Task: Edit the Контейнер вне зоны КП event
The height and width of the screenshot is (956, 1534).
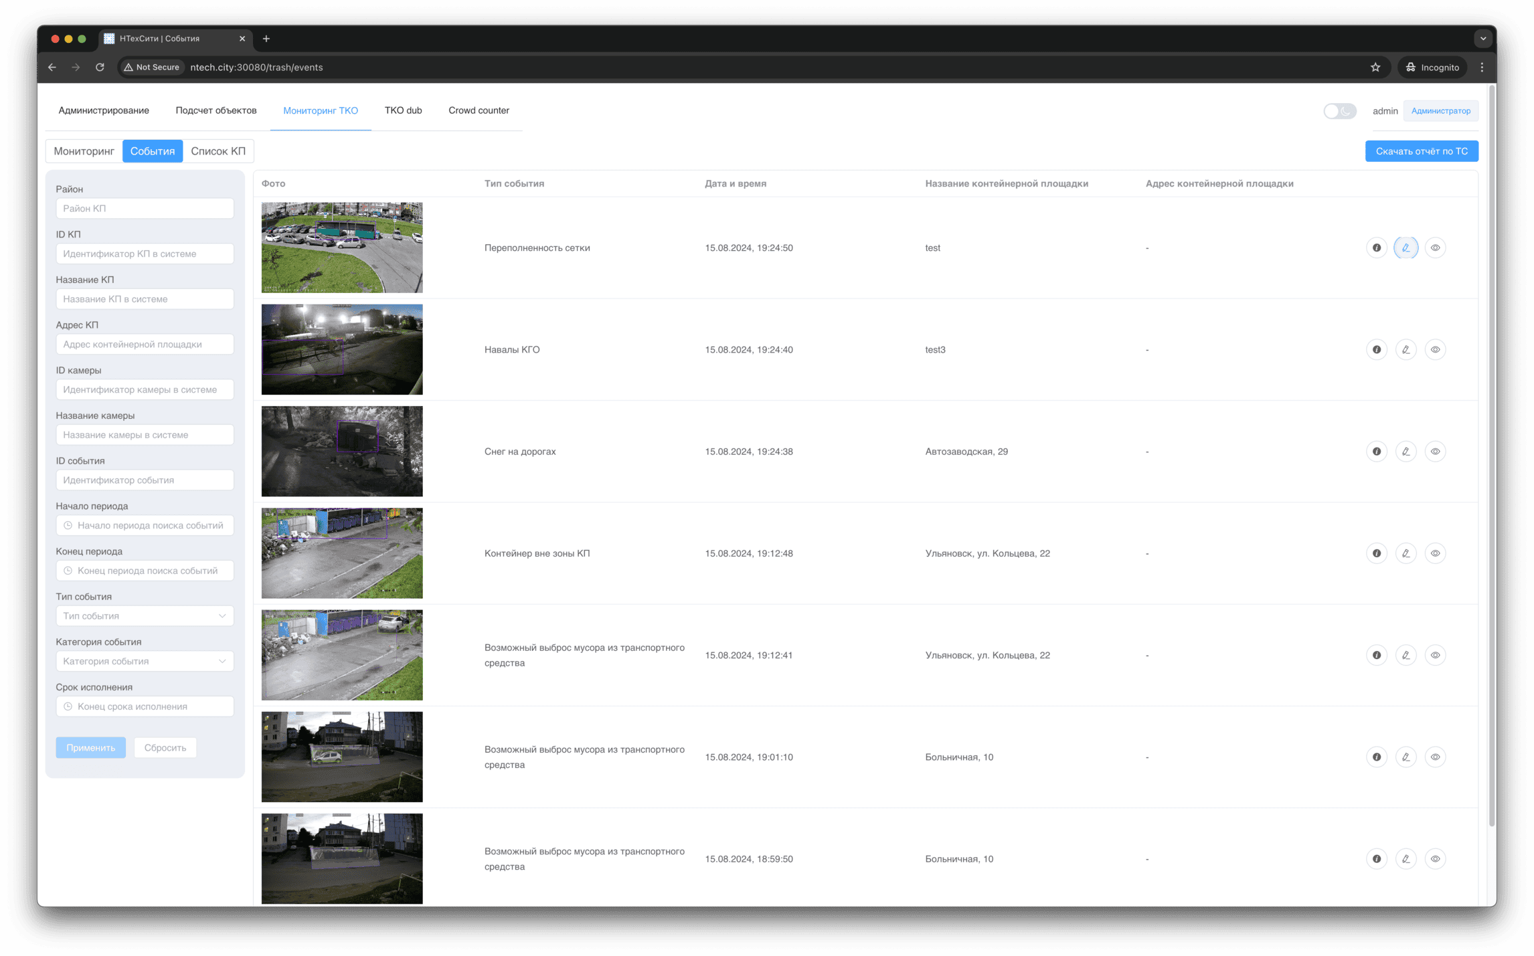Action: pos(1405,553)
